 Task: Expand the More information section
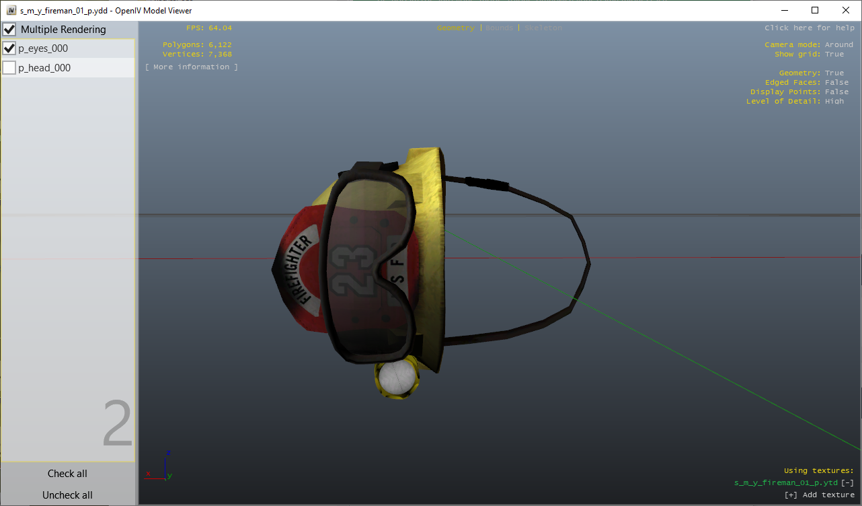192,67
